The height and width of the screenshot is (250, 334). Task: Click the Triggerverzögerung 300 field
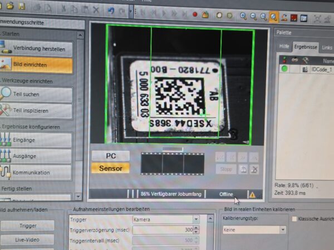click(163, 230)
